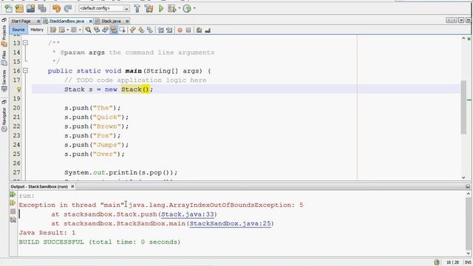Image resolution: width=473 pixels, height=266 pixels.
Task: Click the Output panel scrollbar up arrow
Action: [x=468, y=194]
